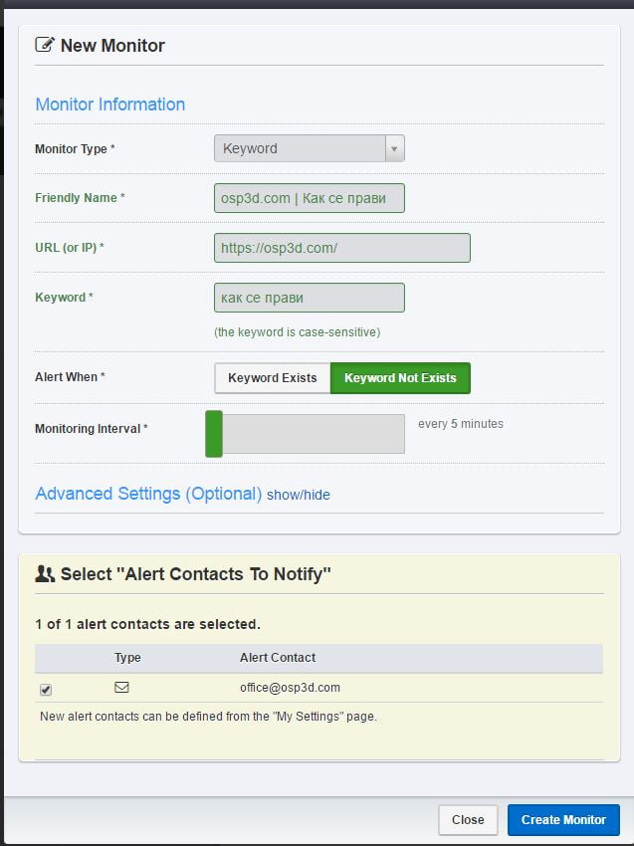Viewport: 634px width, 846px height.
Task: Click the Alert Contact column header
Action: click(x=278, y=657)
